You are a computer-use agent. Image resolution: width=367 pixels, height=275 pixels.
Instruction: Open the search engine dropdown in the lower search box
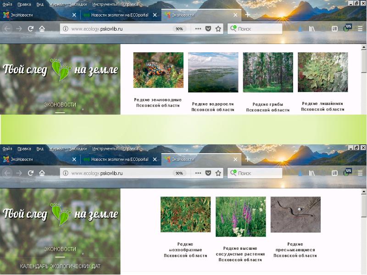234,173
